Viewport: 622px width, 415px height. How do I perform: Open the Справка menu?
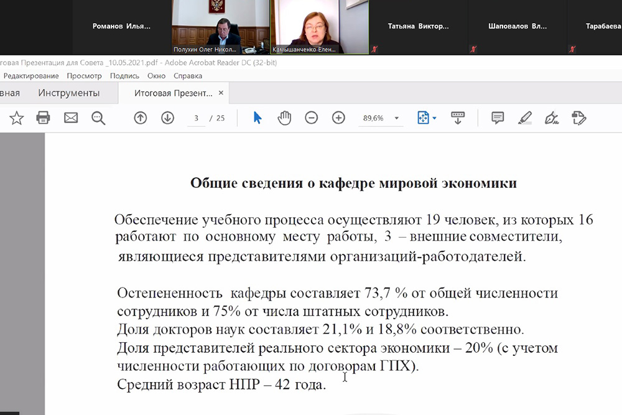click(188, 76)
